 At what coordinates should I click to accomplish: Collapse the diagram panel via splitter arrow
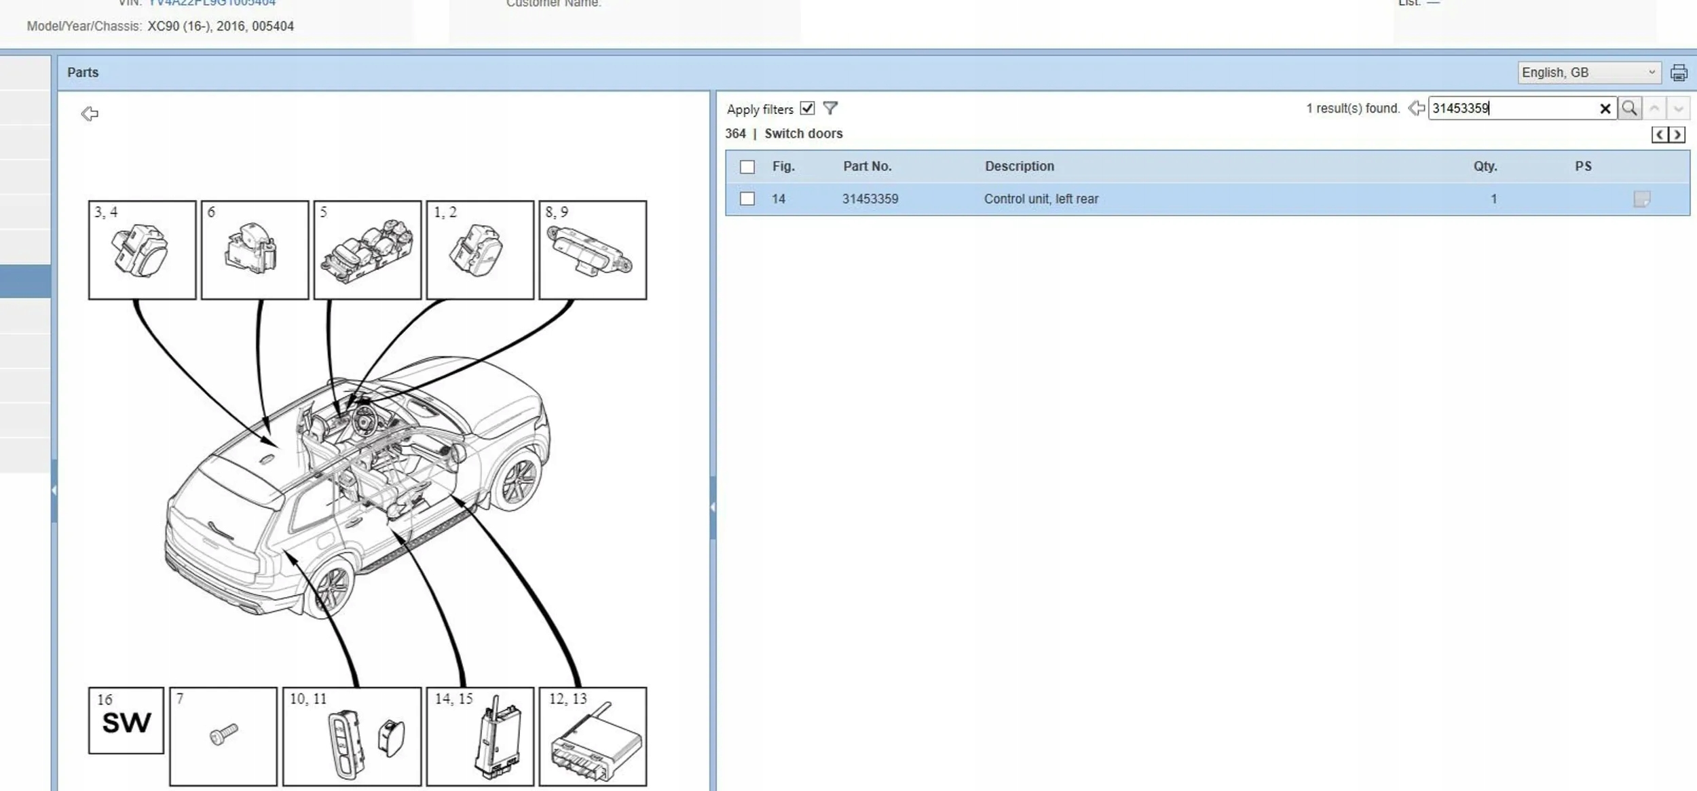click(x=713, y=507)
